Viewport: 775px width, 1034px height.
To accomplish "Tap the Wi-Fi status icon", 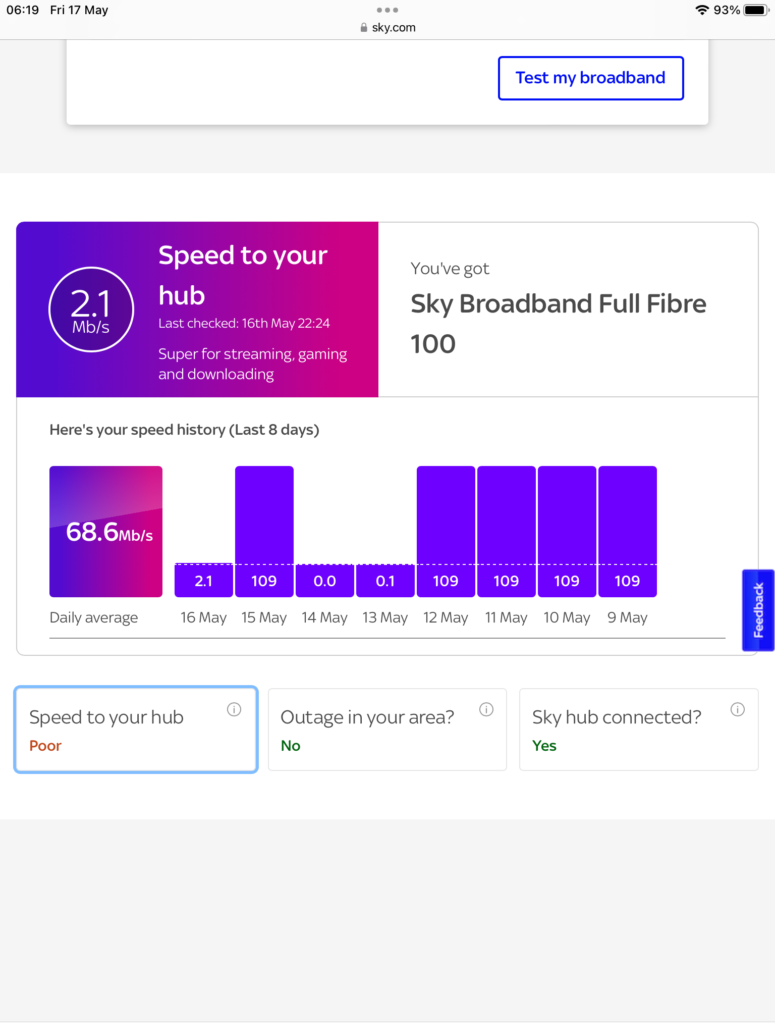I will coord(701,10).
